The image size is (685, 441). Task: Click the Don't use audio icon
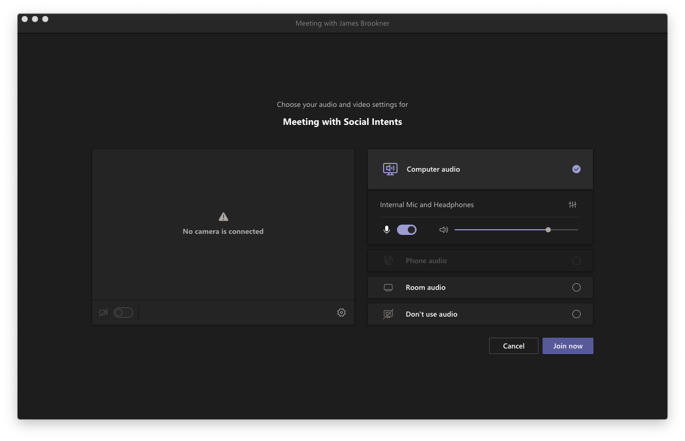(388, 314)
